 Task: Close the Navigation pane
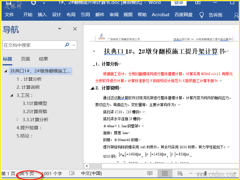[x=75, y=29]
